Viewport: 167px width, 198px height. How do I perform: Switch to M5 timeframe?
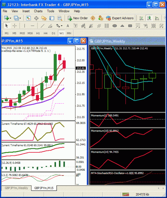14,33
